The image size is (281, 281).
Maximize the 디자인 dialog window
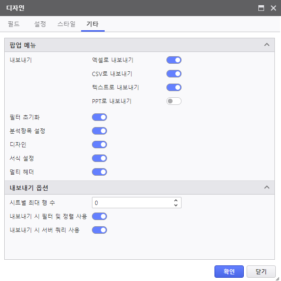(261, 8)
